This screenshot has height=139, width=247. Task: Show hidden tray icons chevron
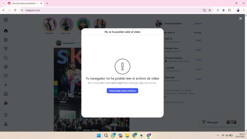[x=218, y=135]
